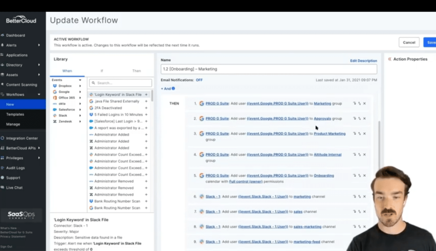Click the PROD G Suite icon on action 5
Image resolution: width=436 pixels, height=251 pixels.
click(x=201, y=175)
